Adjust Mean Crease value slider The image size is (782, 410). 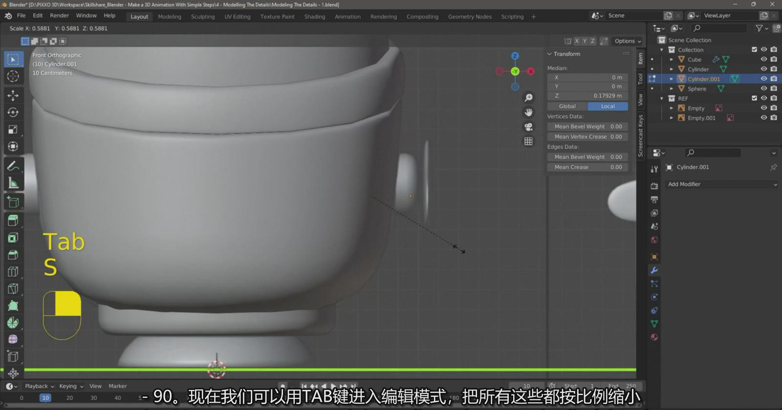587,167
